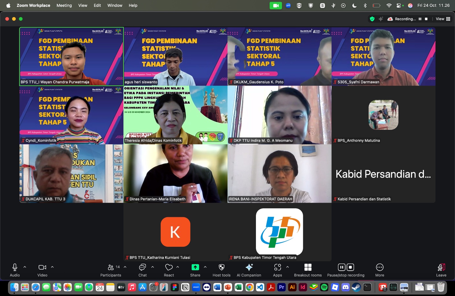Image resolution: width=455 pixels, height=296 pixels.
Task: Toggle camera with Video button
Action: [x=42, y=270]
